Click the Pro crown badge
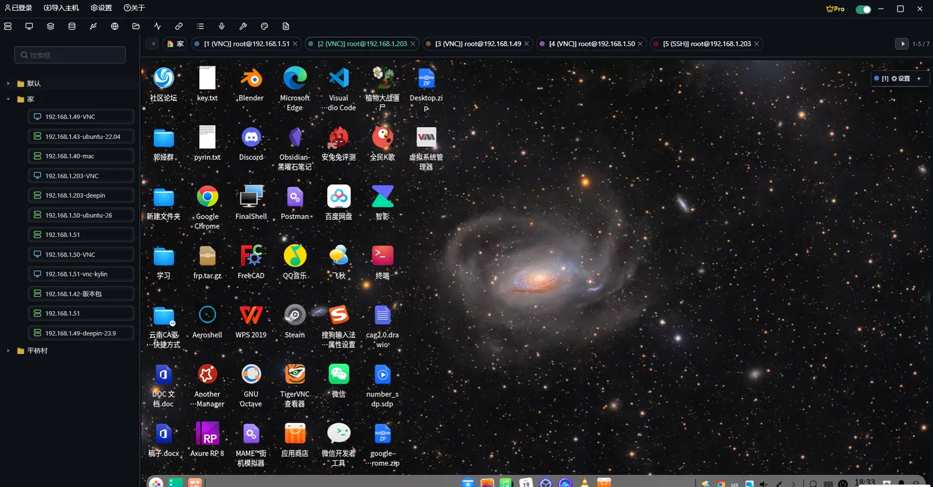The width and height of the screenshot is (933, 487). coord(835,9)
